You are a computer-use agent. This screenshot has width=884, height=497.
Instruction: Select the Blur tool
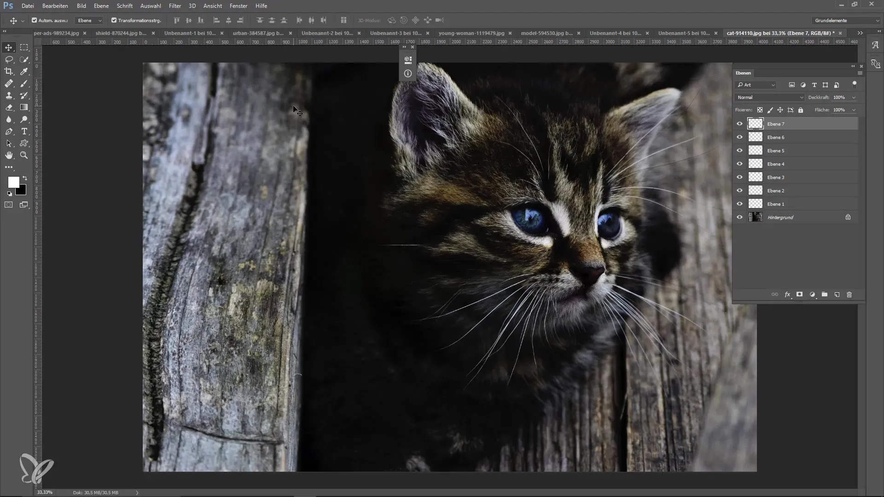9,119
